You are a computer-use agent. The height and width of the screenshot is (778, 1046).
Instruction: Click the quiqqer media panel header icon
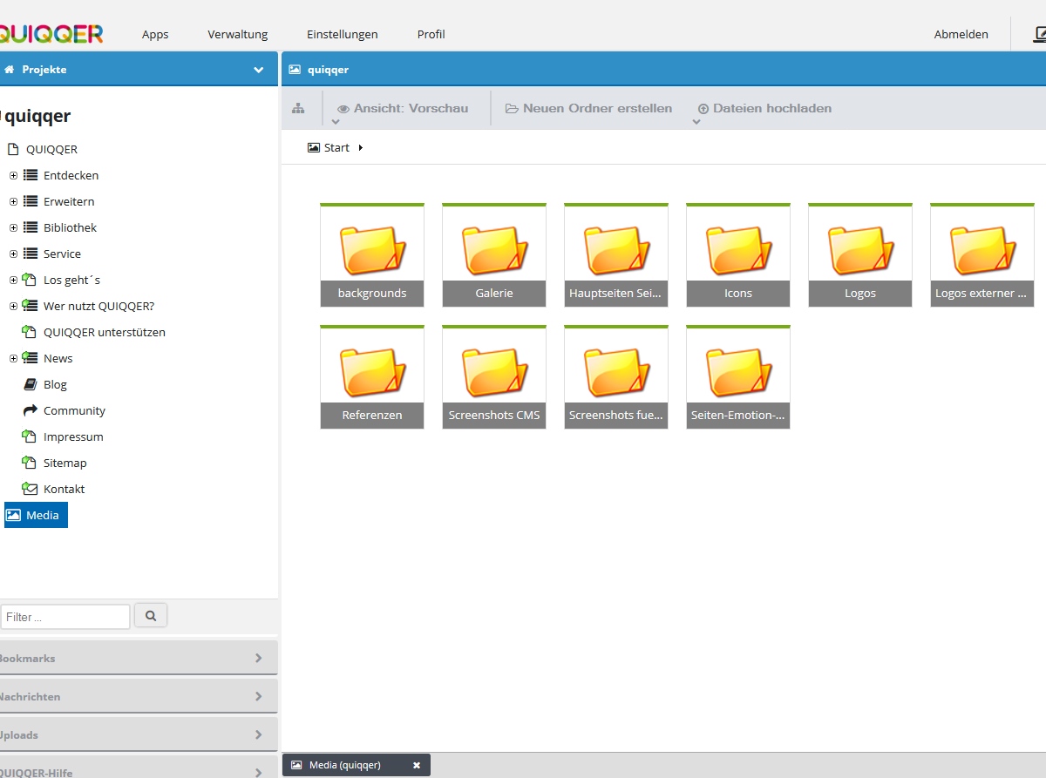coord(295,70)
